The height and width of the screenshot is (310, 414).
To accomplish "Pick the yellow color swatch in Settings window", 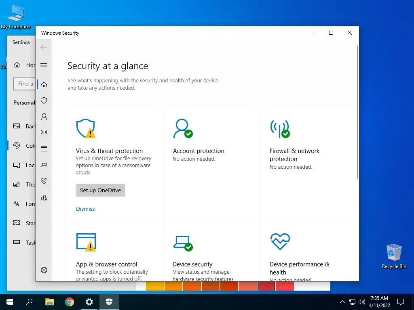I will click(x=155, y=286).
